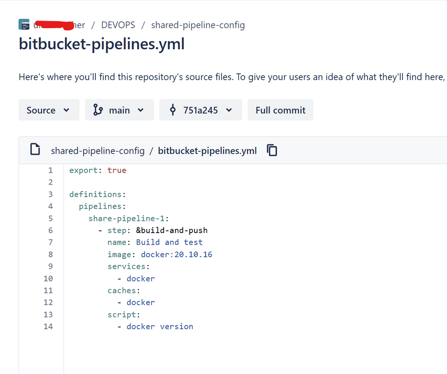This screenshot has width=447, height=374.
Task: Click line number 10
Action: pos(48,279)
